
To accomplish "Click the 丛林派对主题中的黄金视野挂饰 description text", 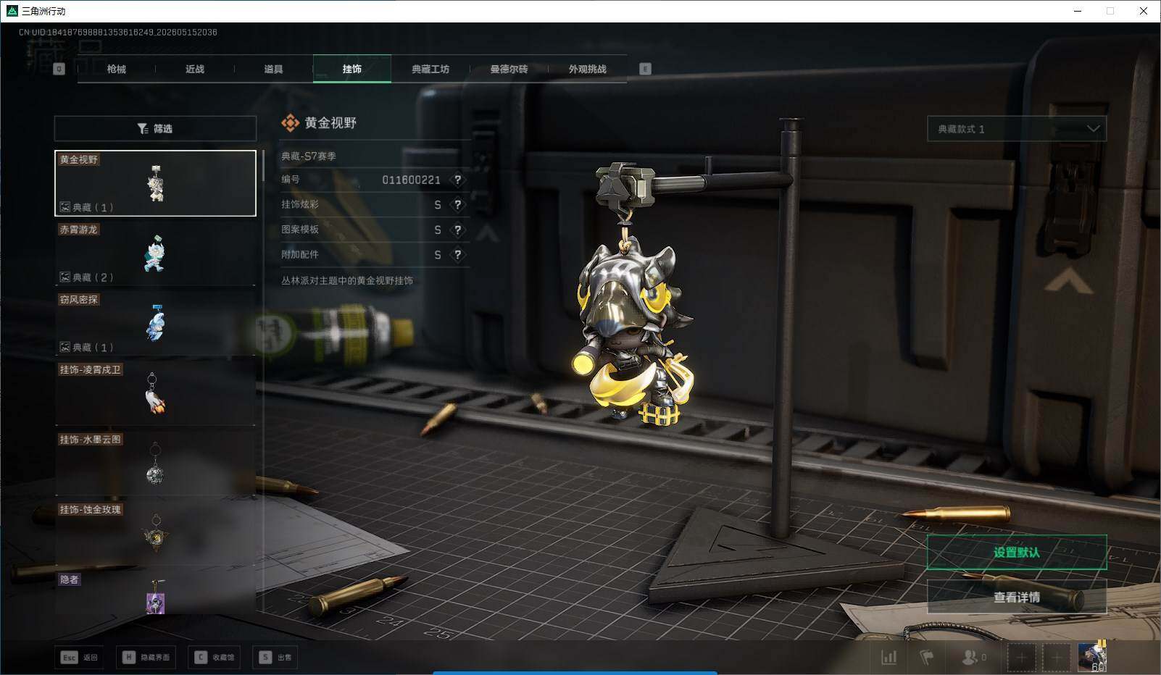I will [347, 280].
